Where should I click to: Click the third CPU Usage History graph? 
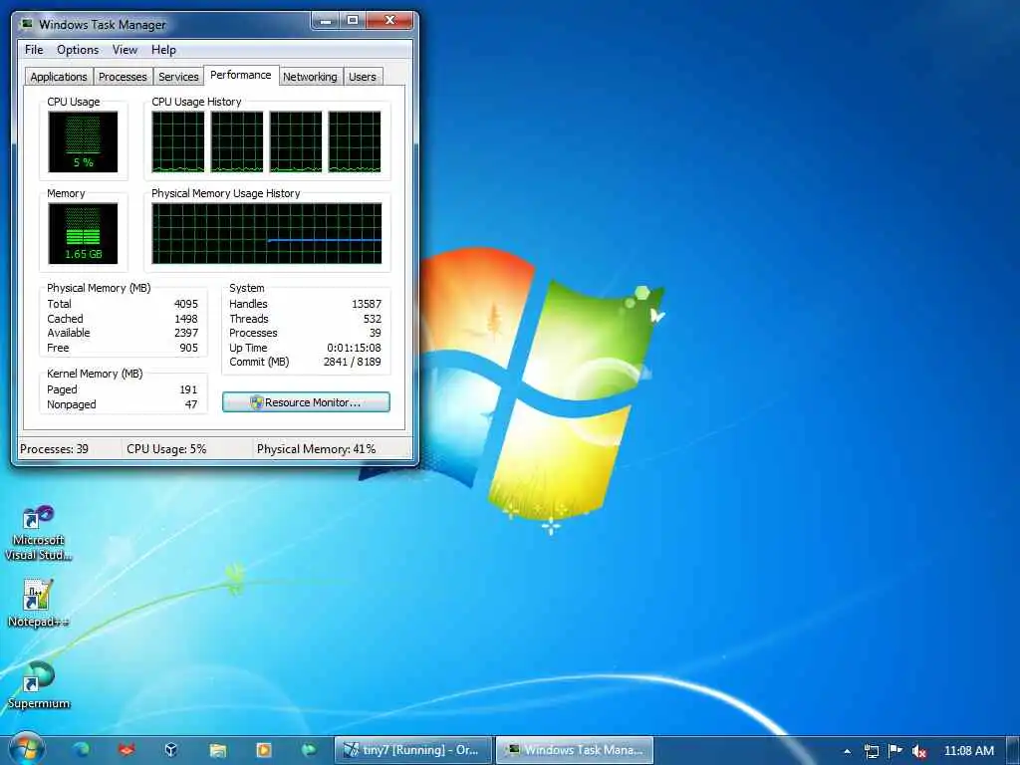pyautogui.click(x=296, y=141)
